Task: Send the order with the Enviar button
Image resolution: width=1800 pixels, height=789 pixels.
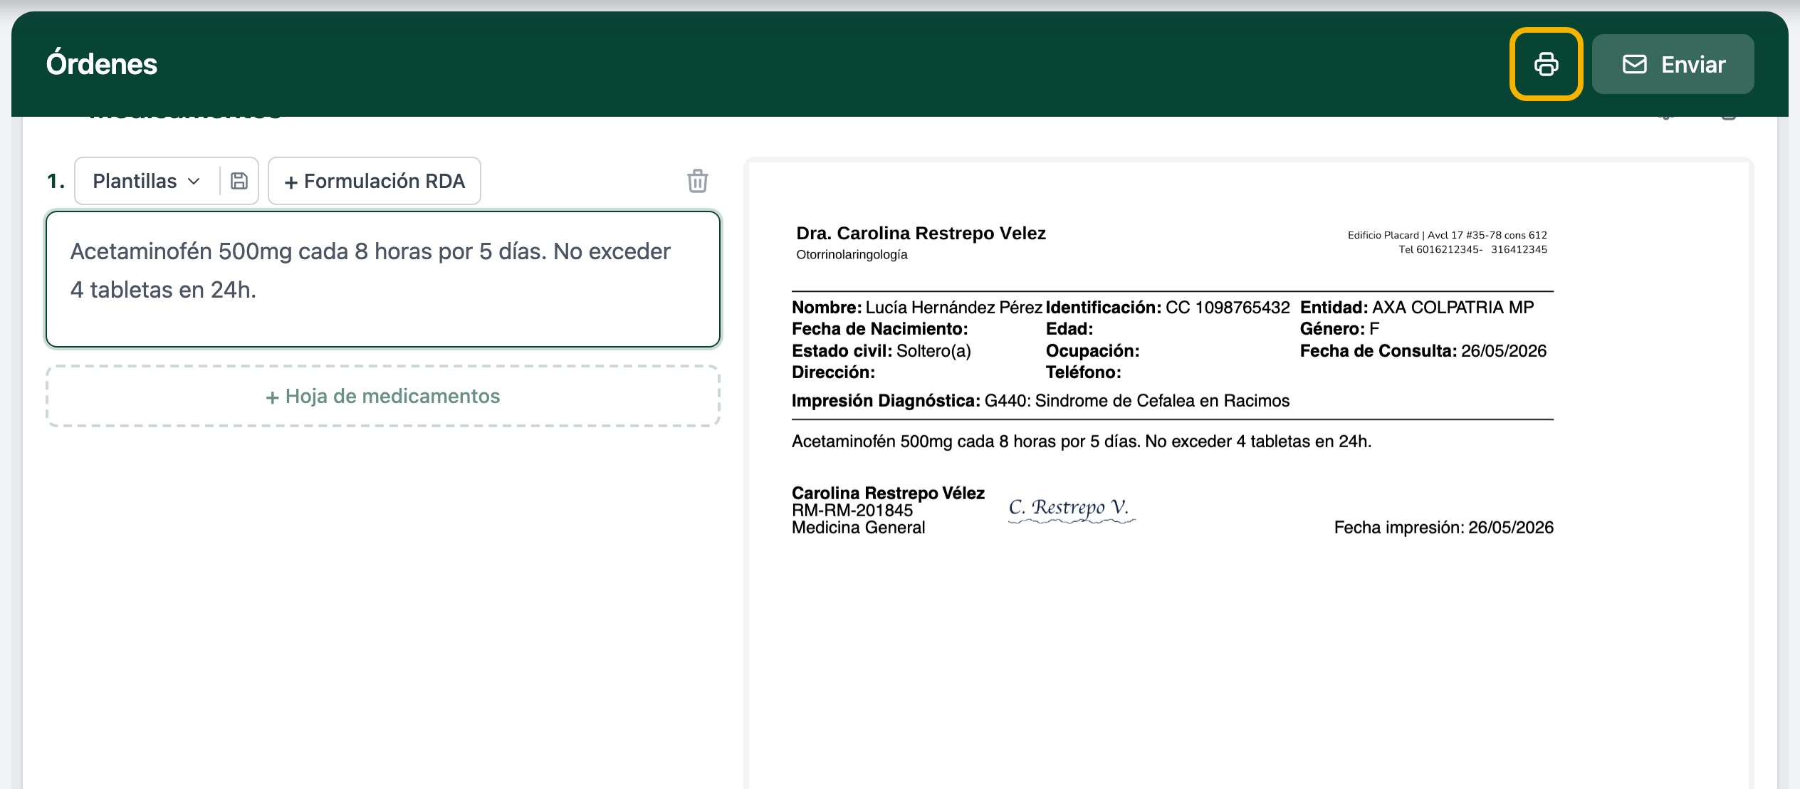Action: click(1673, 64)
